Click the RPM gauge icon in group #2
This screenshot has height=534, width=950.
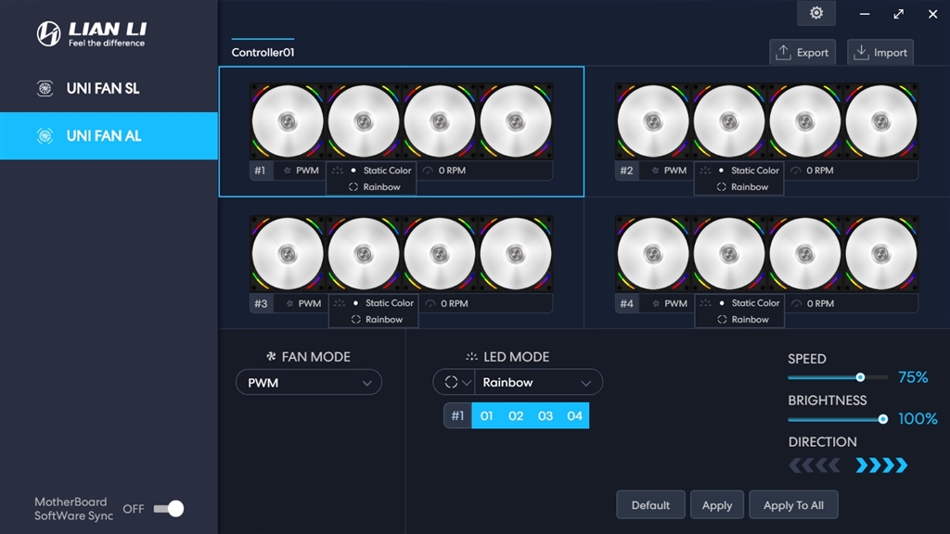click(795, 171)
